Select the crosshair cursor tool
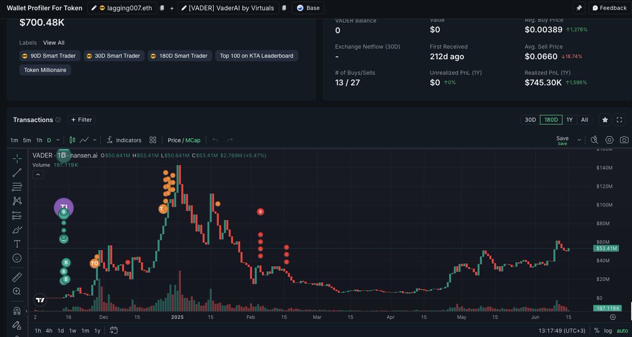This screenshot has height=337, width=632. (17, 158)
